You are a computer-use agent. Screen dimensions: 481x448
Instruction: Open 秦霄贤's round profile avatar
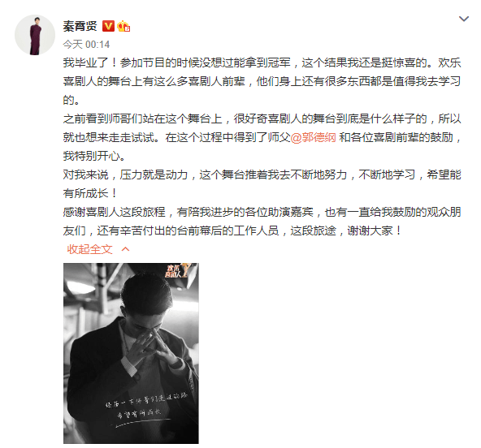[35, 35]
